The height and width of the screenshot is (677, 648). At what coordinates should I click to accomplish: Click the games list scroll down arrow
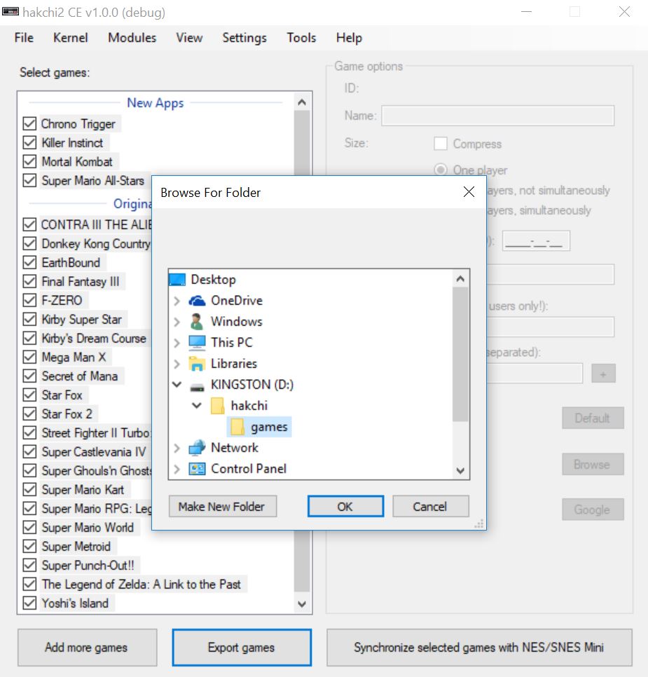302,604
